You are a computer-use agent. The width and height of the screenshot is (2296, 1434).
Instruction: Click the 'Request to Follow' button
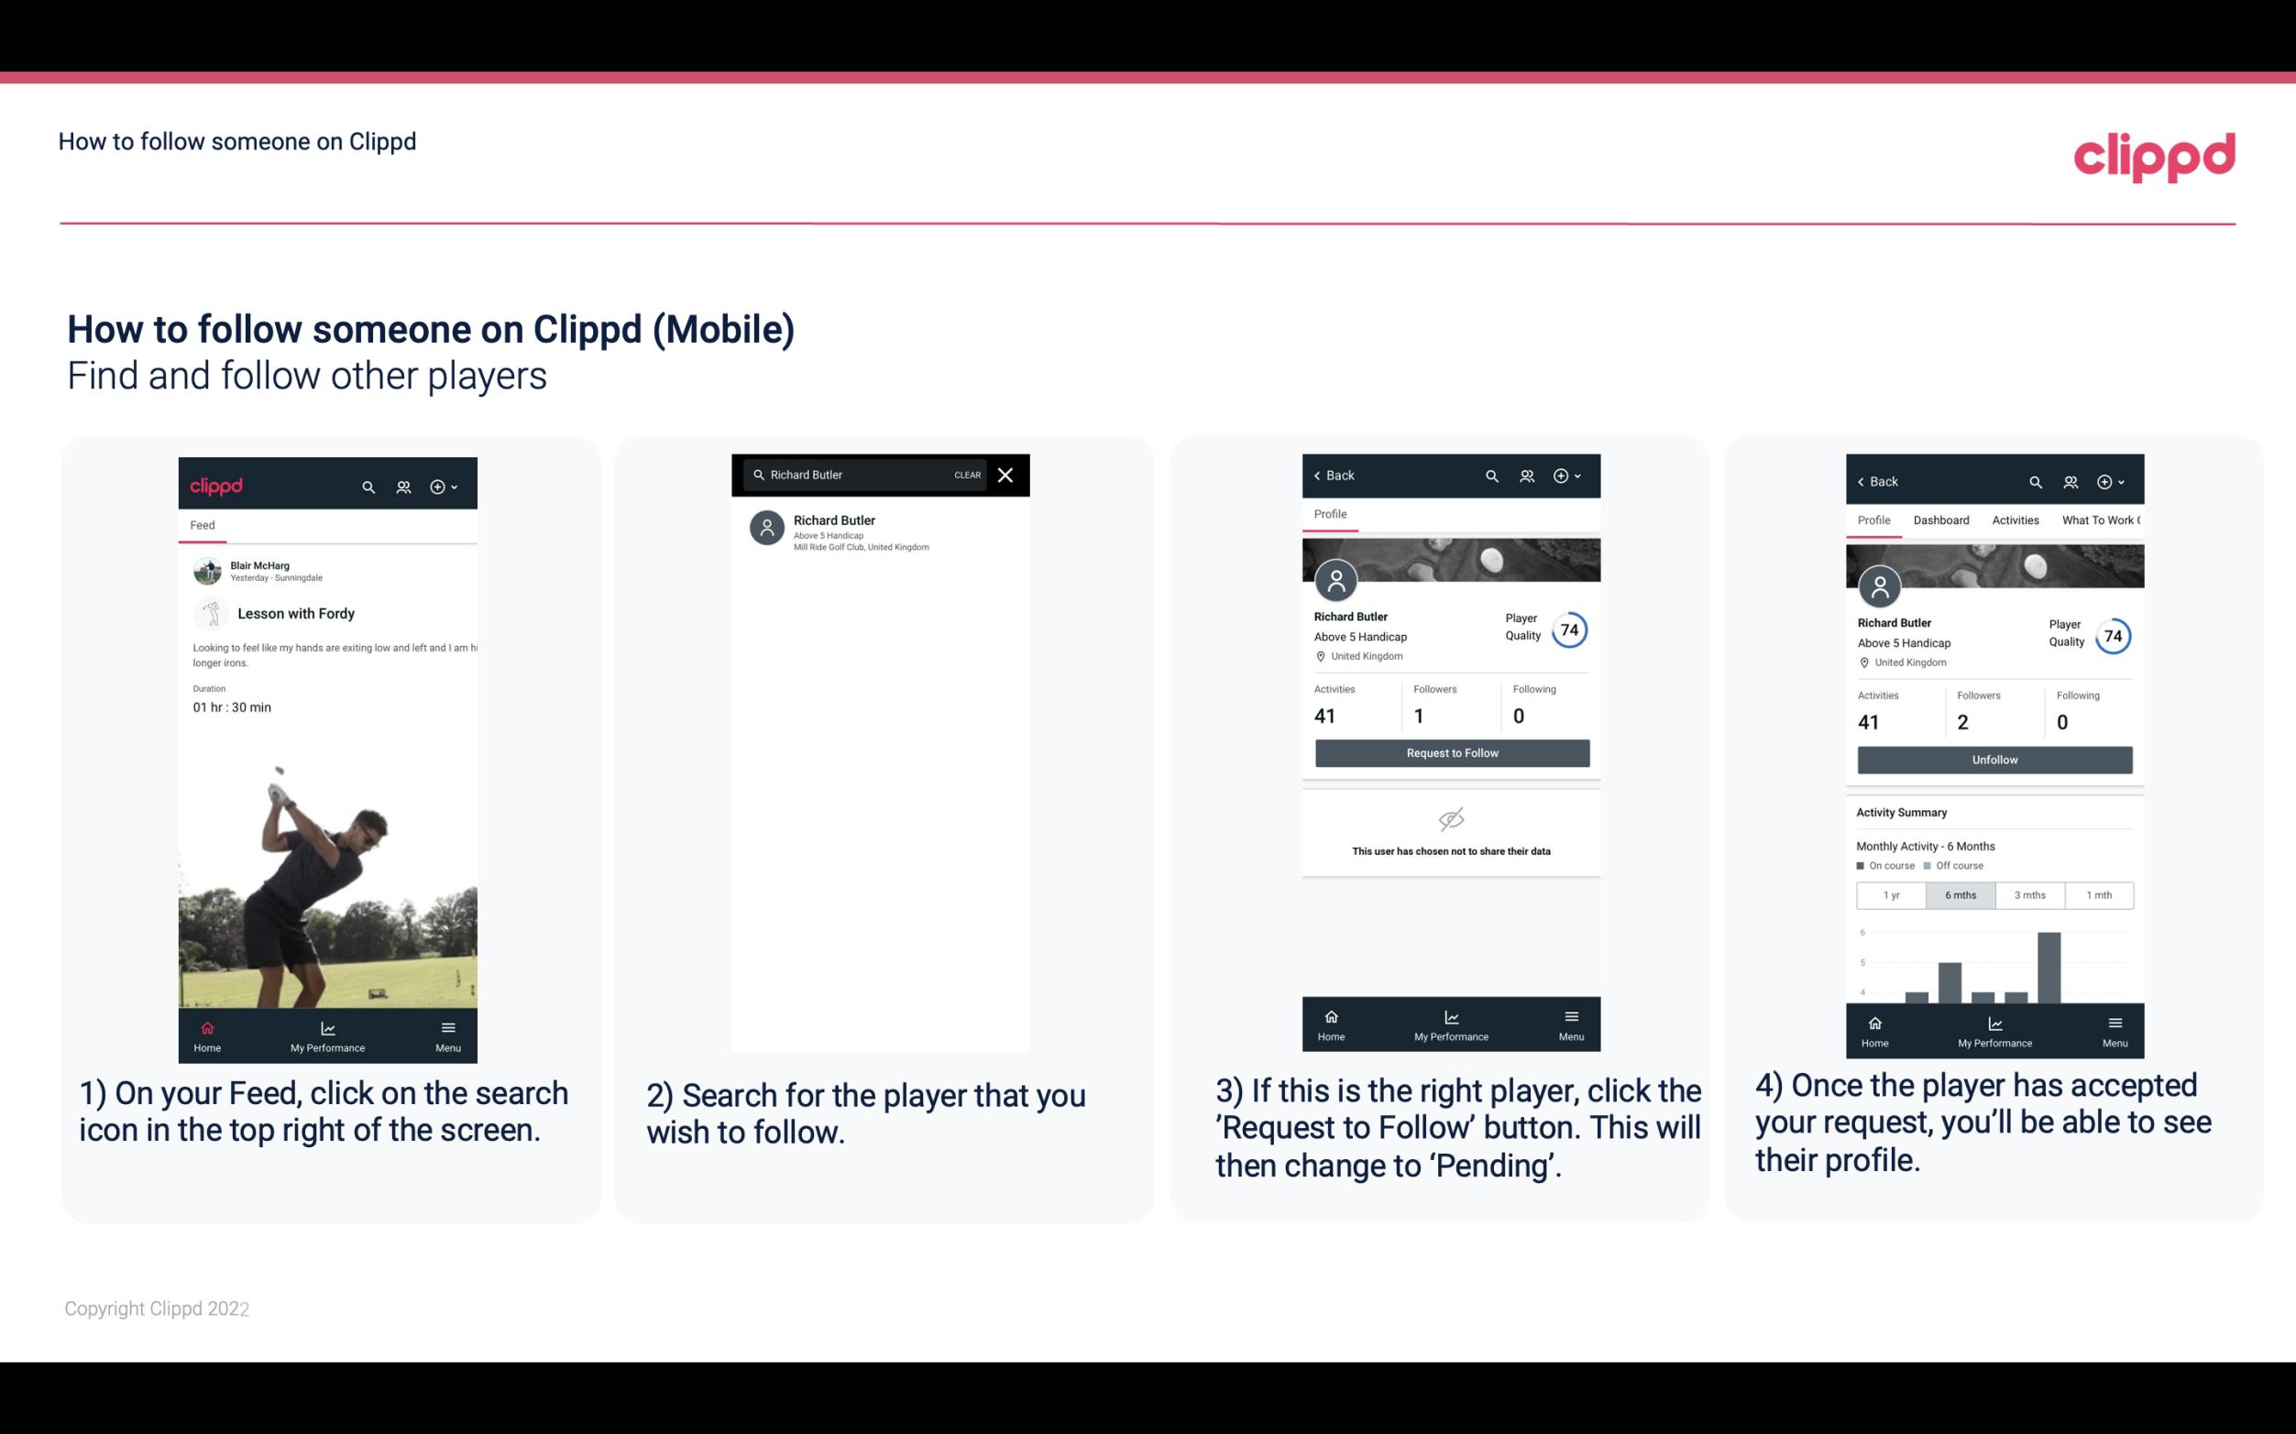(x=1452, y=751)
